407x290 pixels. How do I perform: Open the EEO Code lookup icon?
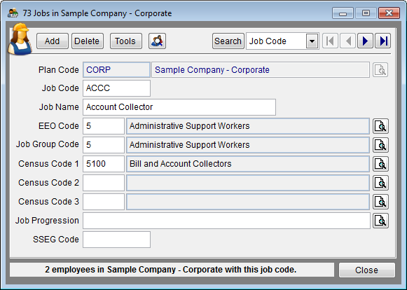(380, 126)
